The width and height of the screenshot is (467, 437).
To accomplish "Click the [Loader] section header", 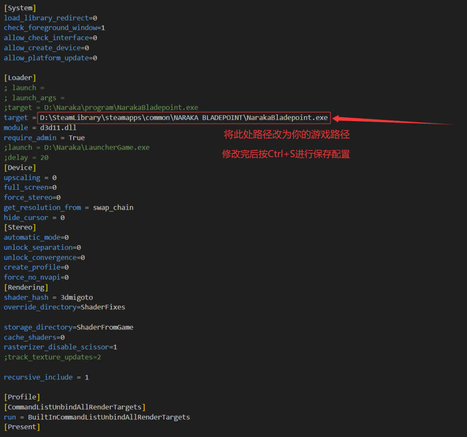I will click(x=20, y=78).
